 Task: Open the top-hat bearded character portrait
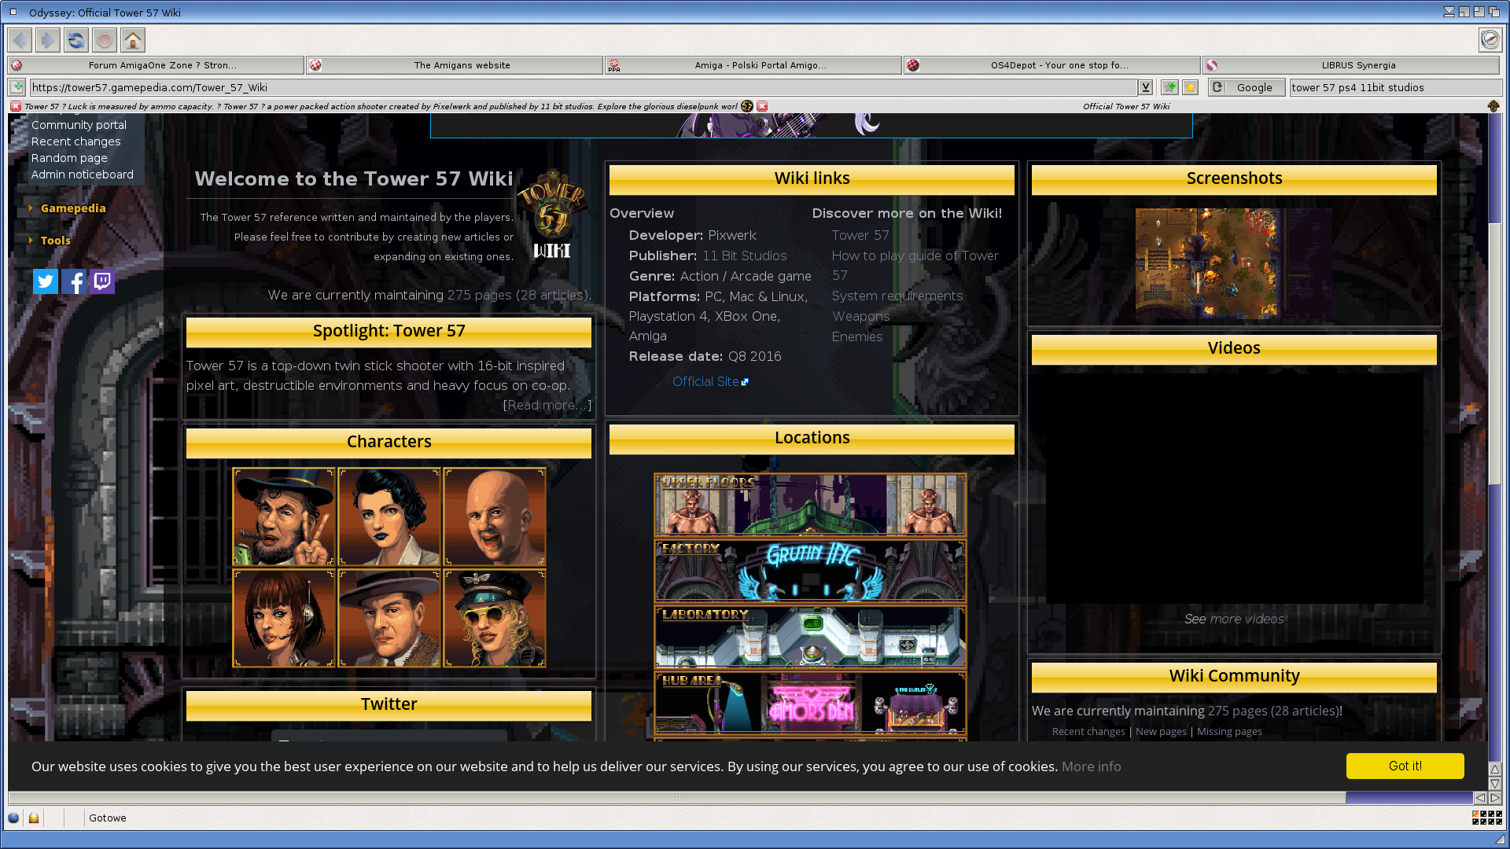[x=284, y=516]
